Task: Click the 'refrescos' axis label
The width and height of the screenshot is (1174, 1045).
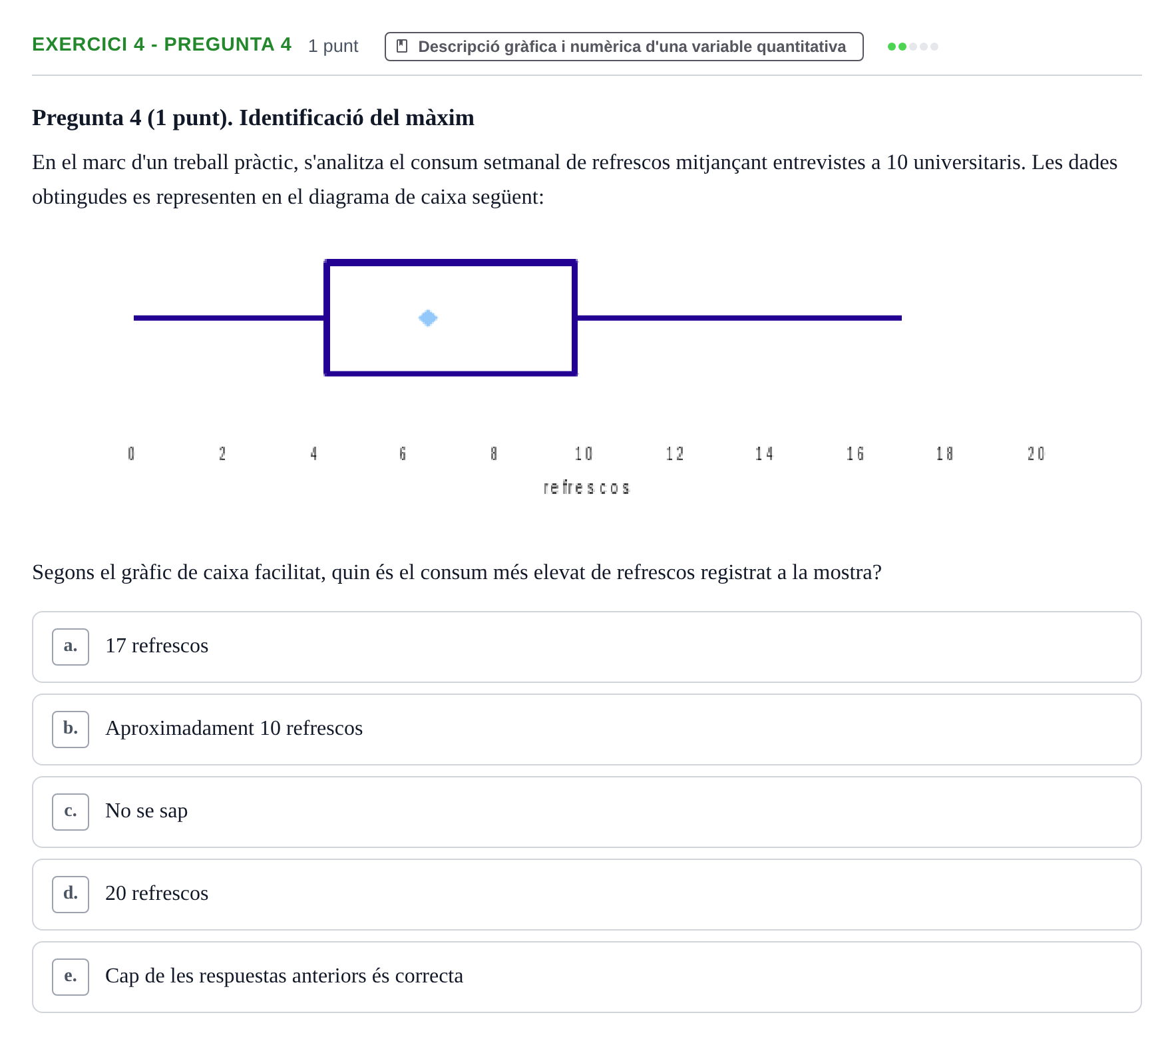Action: pos(586,488)
